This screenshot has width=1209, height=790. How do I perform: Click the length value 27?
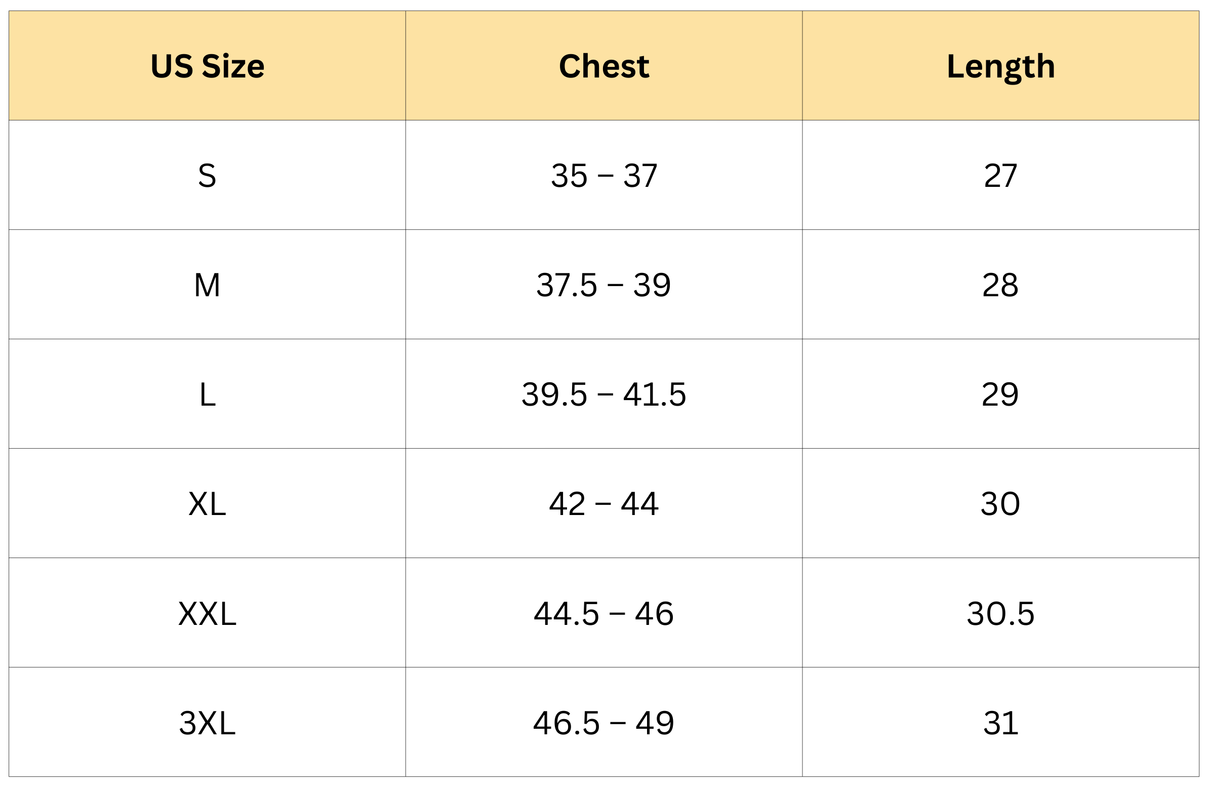click(x=1000, y=176)
